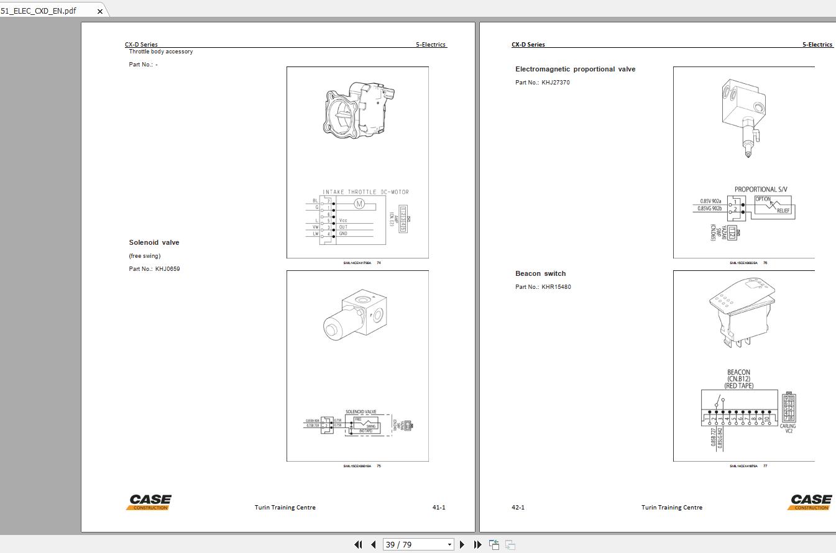Screen dimensions: 836x553
Task: Click the 'Throttle body accessory' text
Action: tap(161, 52)
